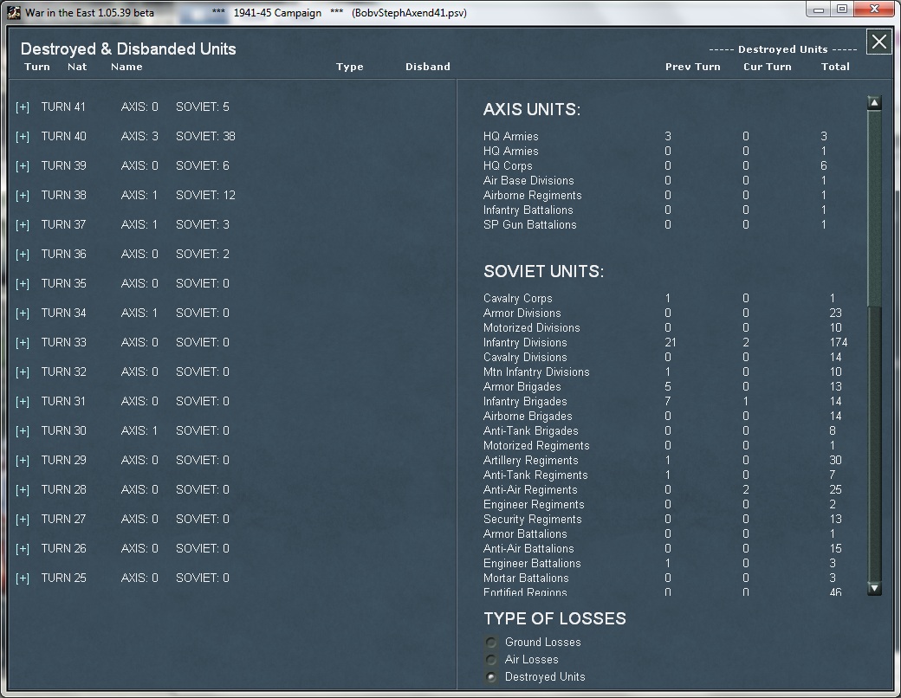Click the Total column header
The height and width of the screenshot is (698, 901).
pos(835,67)
